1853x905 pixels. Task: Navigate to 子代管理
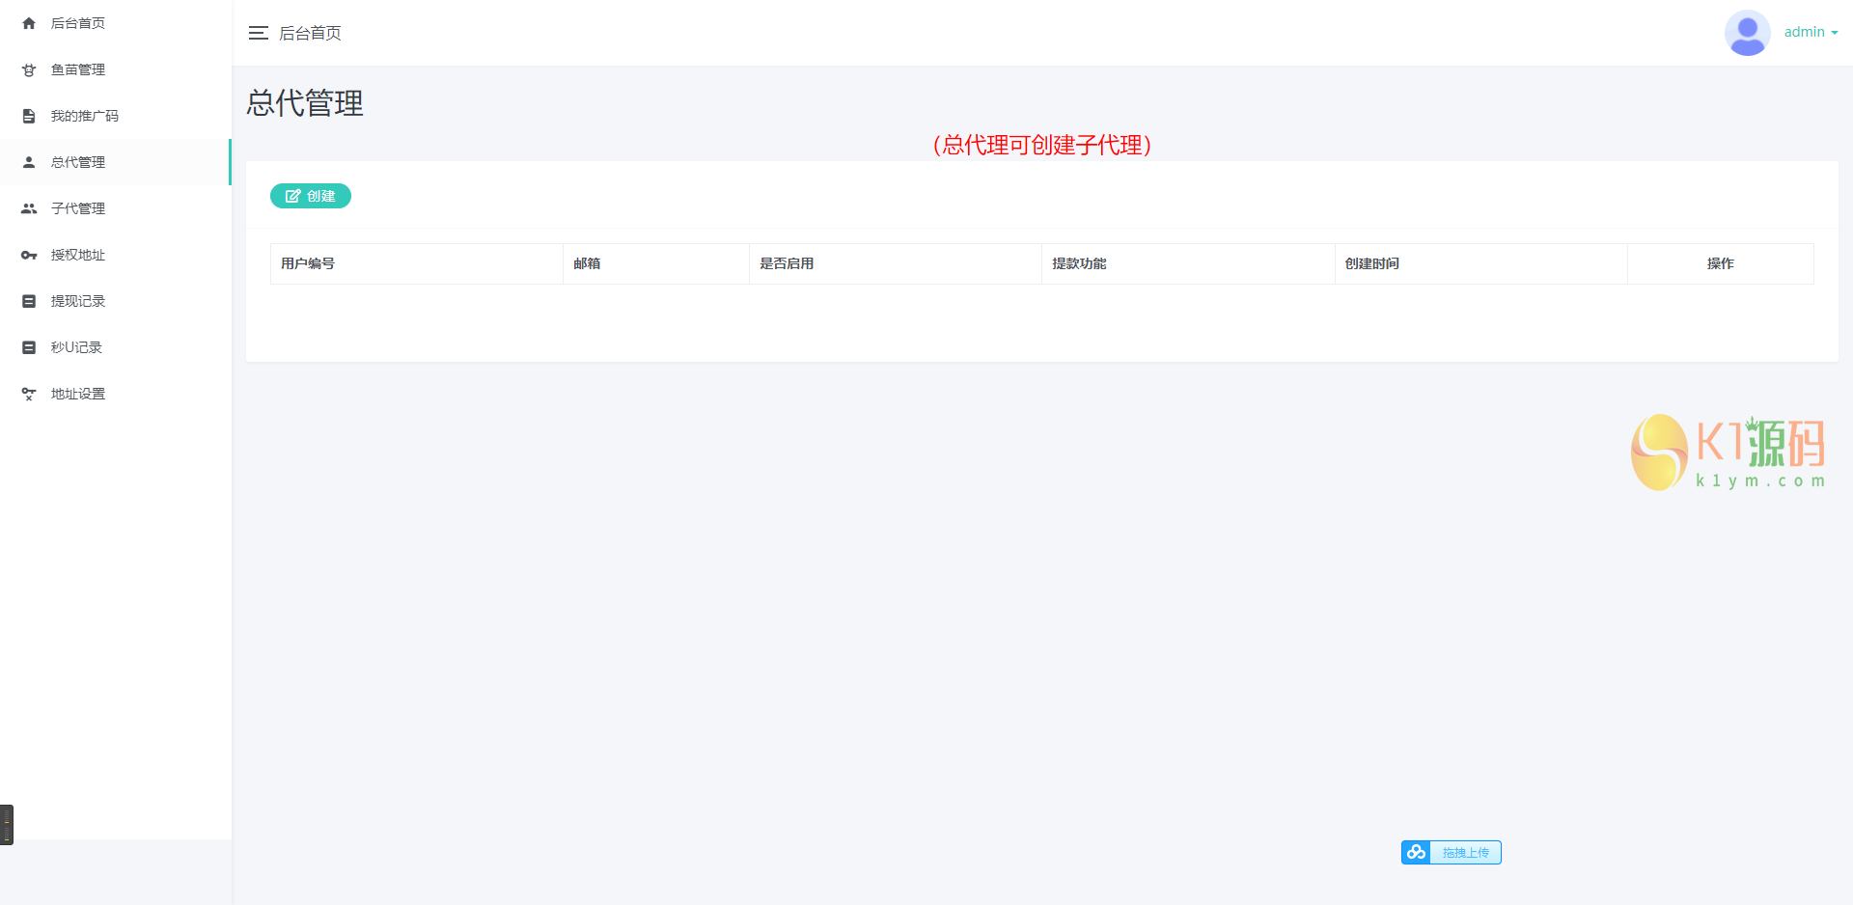tap(116, 208)
